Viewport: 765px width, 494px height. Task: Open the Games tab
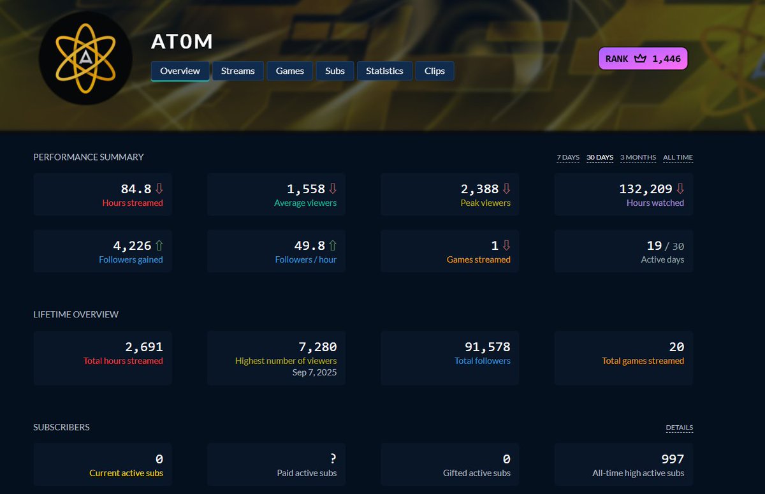coord(290,71)
